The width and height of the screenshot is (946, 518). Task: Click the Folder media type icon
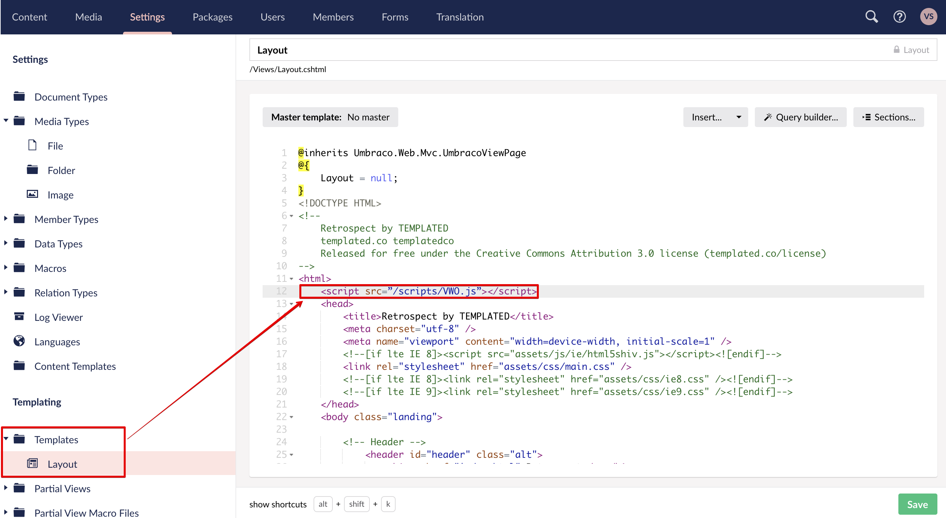tap(32, 169)
